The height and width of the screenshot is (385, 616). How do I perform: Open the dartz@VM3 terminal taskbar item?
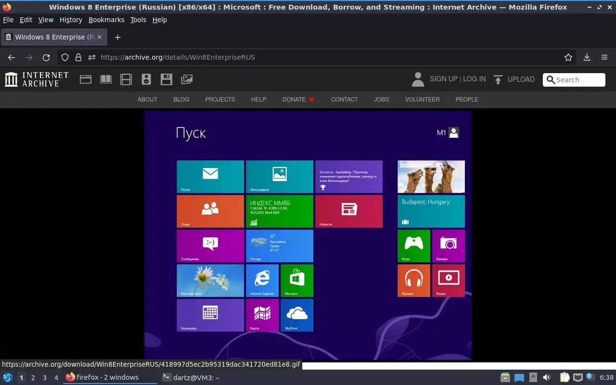[191, 377]
